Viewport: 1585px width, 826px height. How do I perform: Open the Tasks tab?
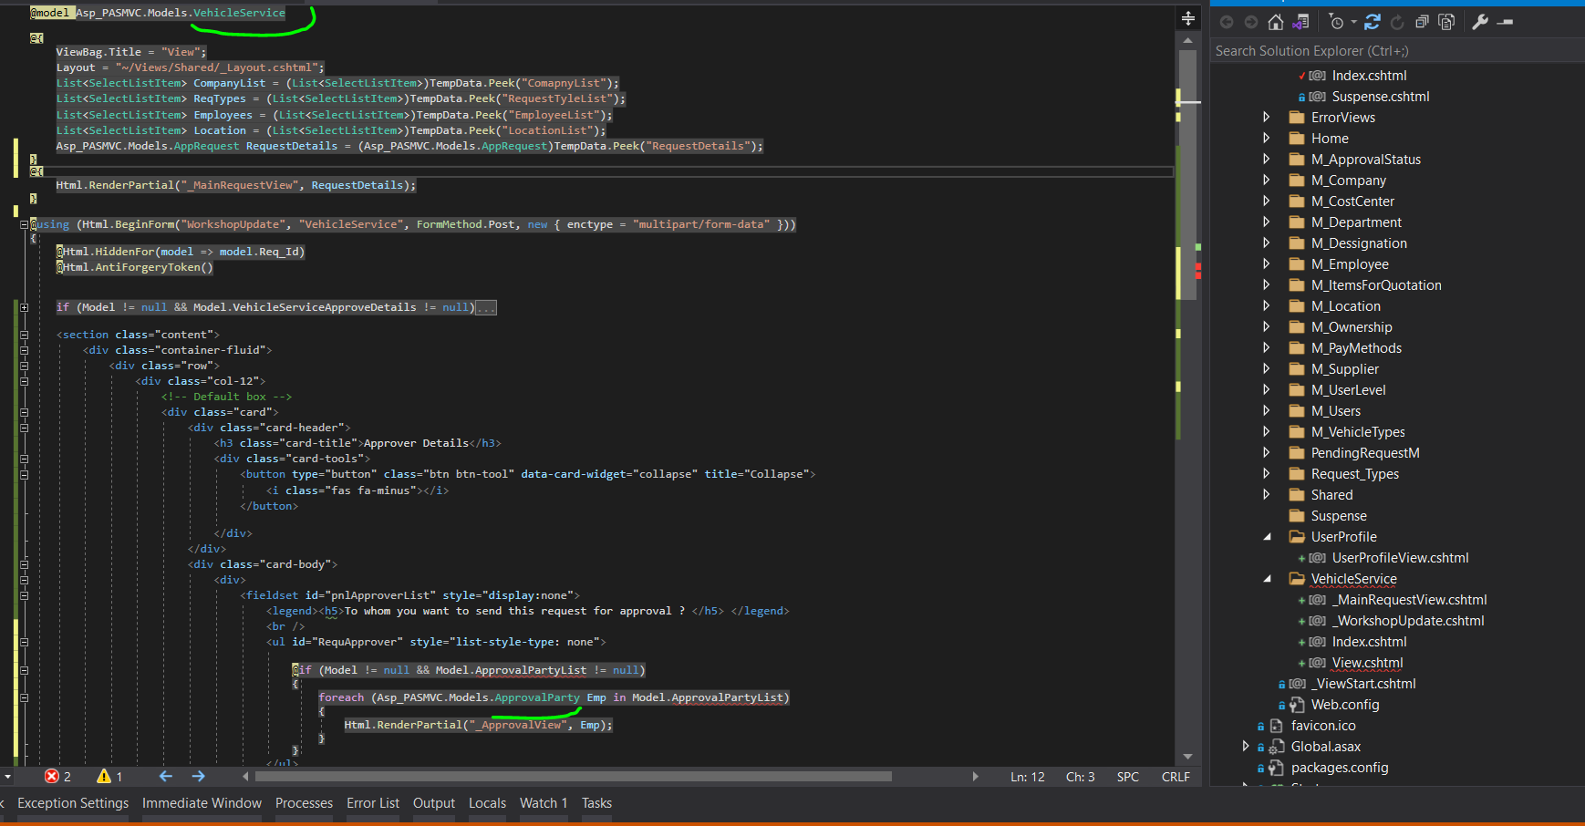596,803
